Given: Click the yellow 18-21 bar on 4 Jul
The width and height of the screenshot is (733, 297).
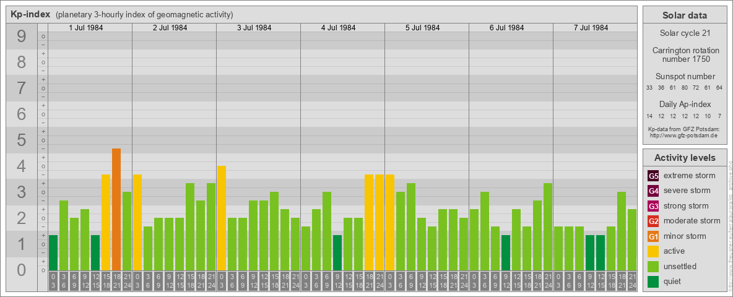Looking at the screenshot, I should pyautogui.click(x=369, y=222).
